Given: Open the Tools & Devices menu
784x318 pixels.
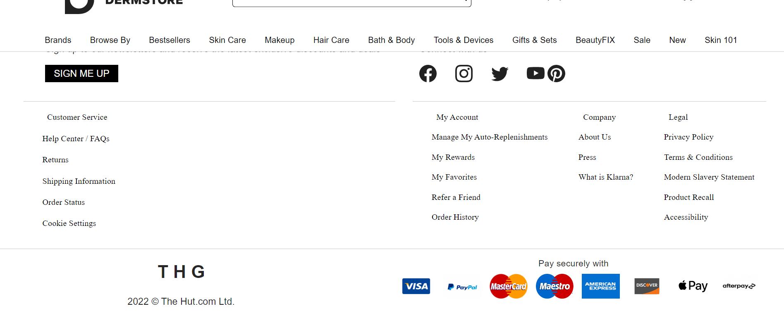Looking at the screenshot, I should (464, 40).
